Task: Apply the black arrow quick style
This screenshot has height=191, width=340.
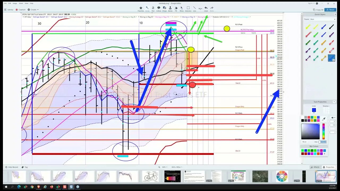Action: click(x=331, y=27)
